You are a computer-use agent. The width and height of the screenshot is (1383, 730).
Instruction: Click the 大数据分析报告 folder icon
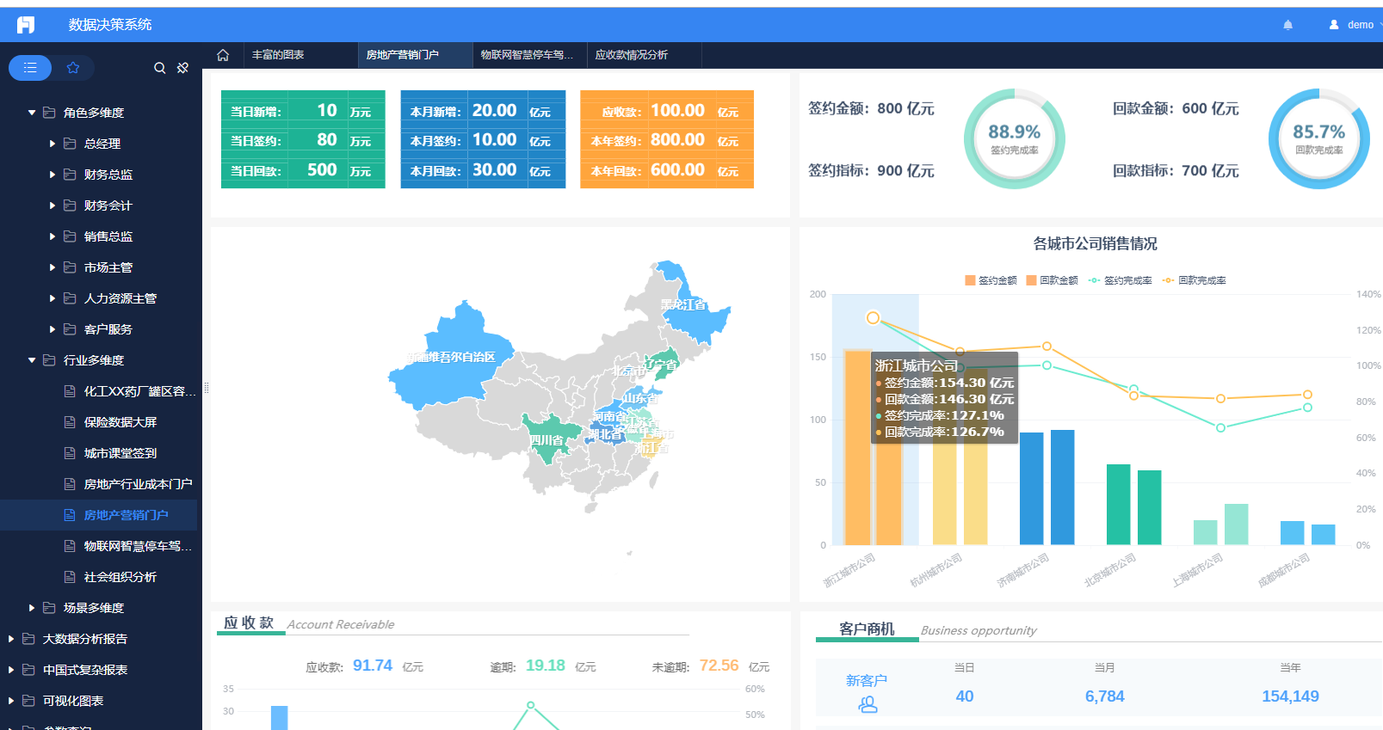click(x=28, y=639)
